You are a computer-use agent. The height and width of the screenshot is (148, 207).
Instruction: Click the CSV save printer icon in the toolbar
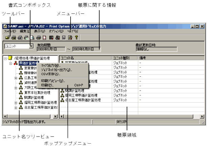click(x=26, y=38)
